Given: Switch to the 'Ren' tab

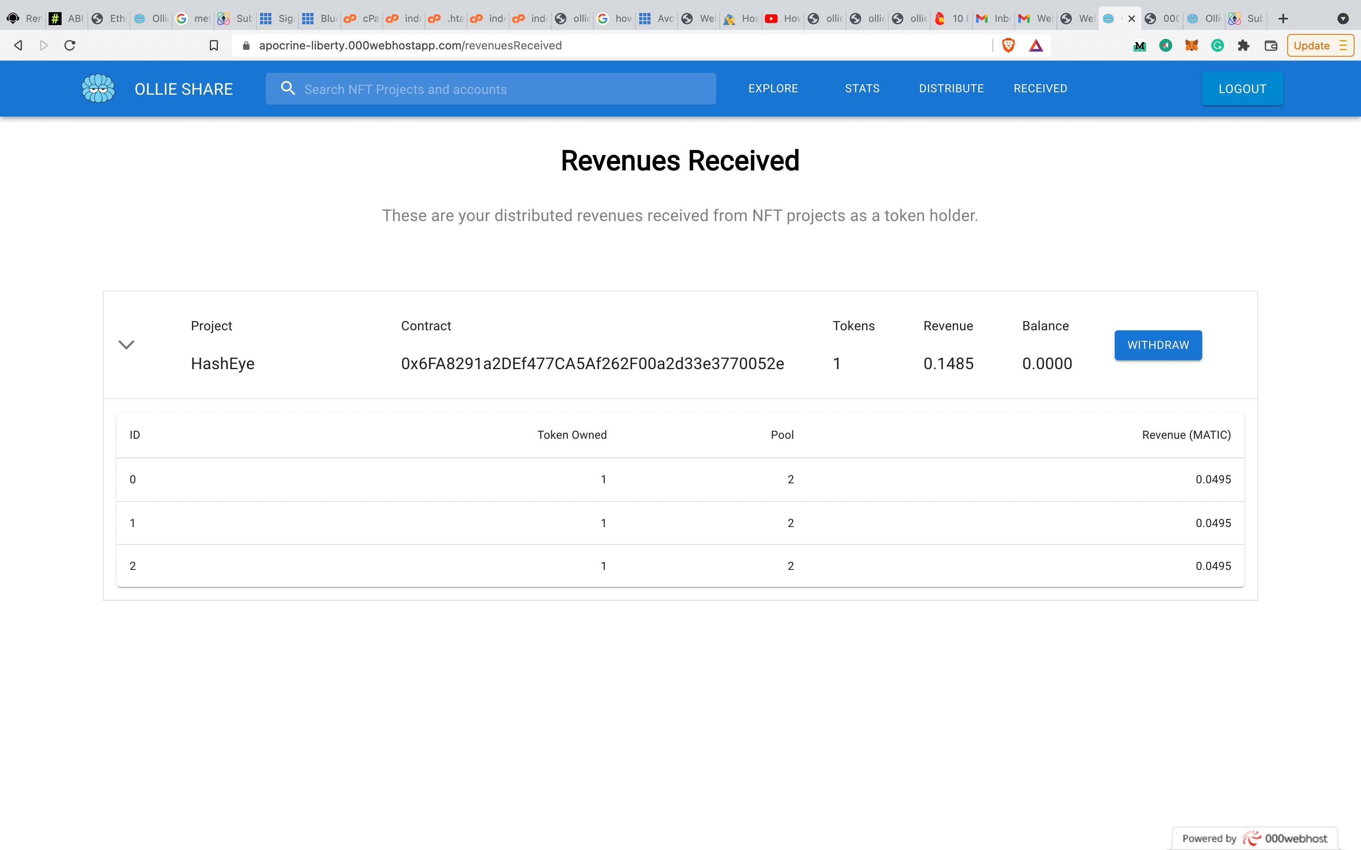Looking at the screenshot, I should 25,19.
